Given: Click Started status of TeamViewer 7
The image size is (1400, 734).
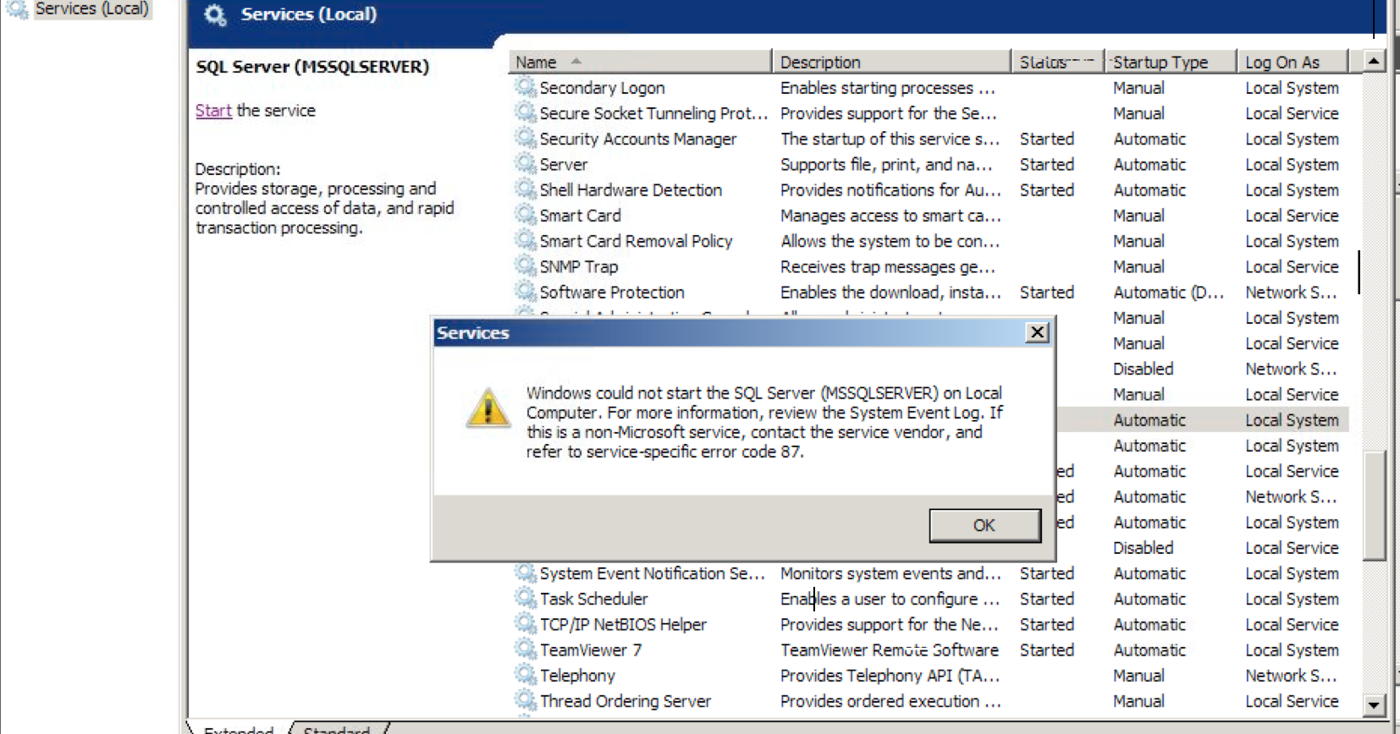Looking at the screenshot, I should tap(1047, 650).
